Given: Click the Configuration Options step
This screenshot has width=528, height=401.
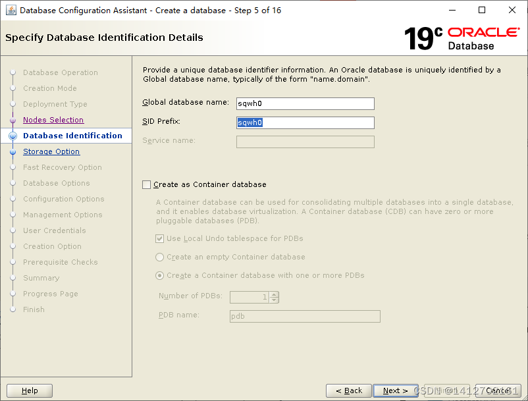Looking at the screenshot, I should click(64, 199).
